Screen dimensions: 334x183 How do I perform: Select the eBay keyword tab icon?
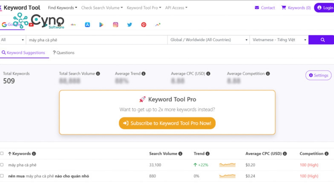point(73,25)
